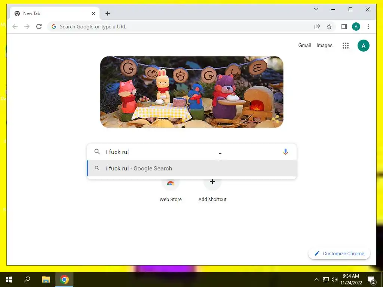Image resolution: width=383 pixels, height=287 pixels.
Task: Open the tab search chevron
Action: 316,9
